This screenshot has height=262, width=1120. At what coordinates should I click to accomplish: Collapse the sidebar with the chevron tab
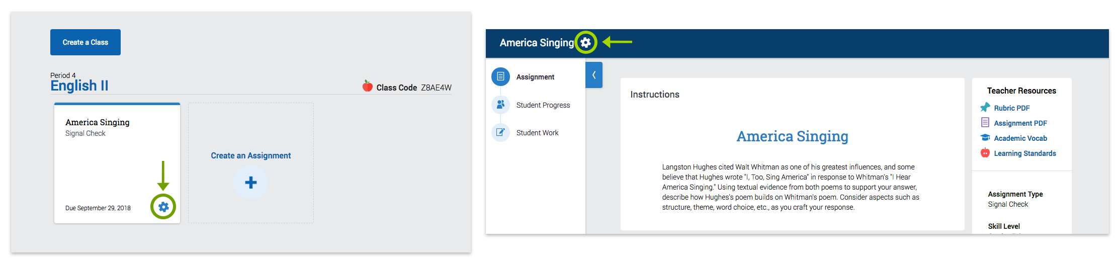tap(594, 75)
